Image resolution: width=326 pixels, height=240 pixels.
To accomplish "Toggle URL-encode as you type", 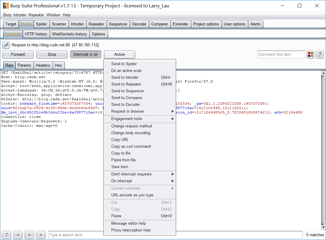I will (x=140, y=195).
